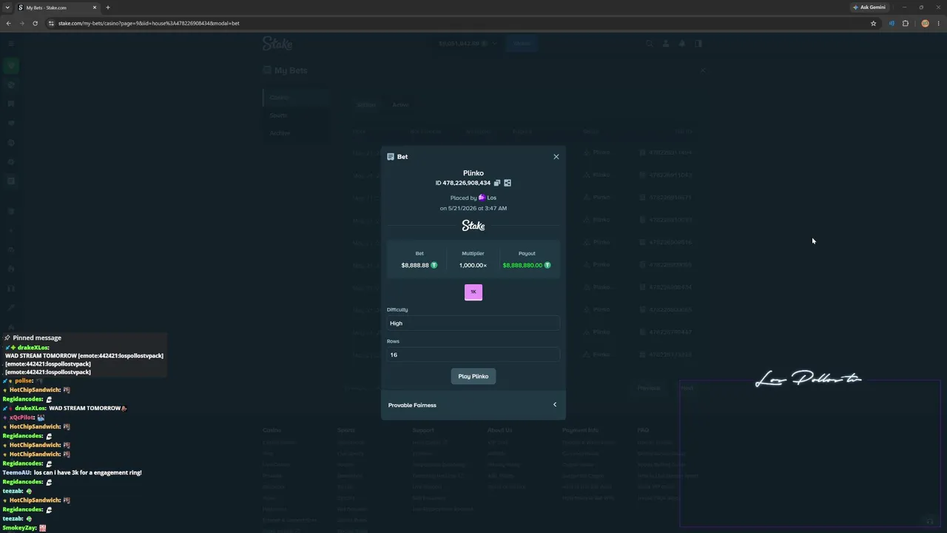Click the xQcPilot chat username
The width and height of the screenshot is (947, 533).
click(x=21, y=418)
